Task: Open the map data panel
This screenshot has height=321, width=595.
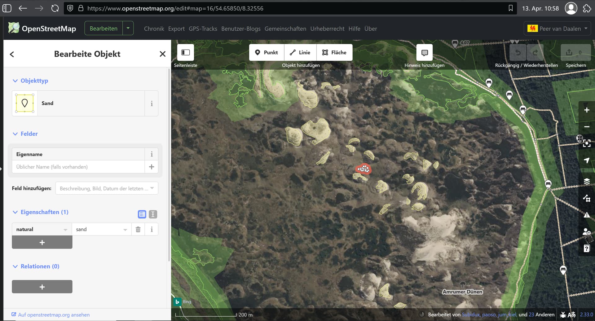Action: tap(587, 198)
